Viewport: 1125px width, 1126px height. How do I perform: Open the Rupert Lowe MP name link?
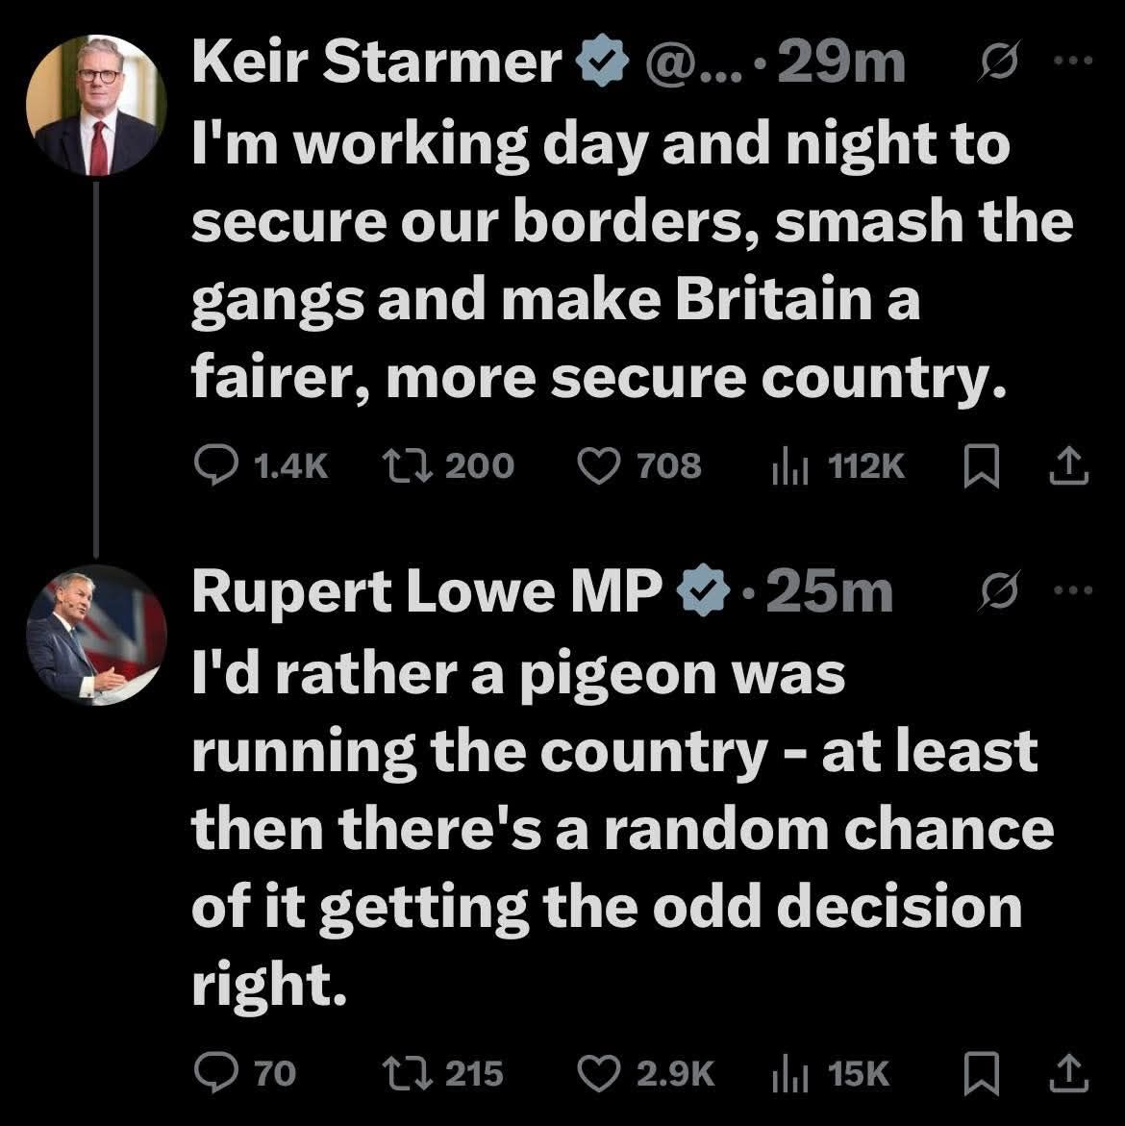coord(427,592)
